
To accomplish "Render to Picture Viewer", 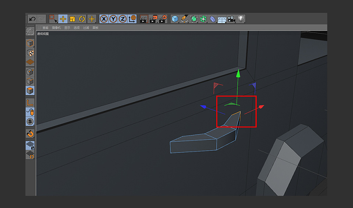I will pos(153,19).
